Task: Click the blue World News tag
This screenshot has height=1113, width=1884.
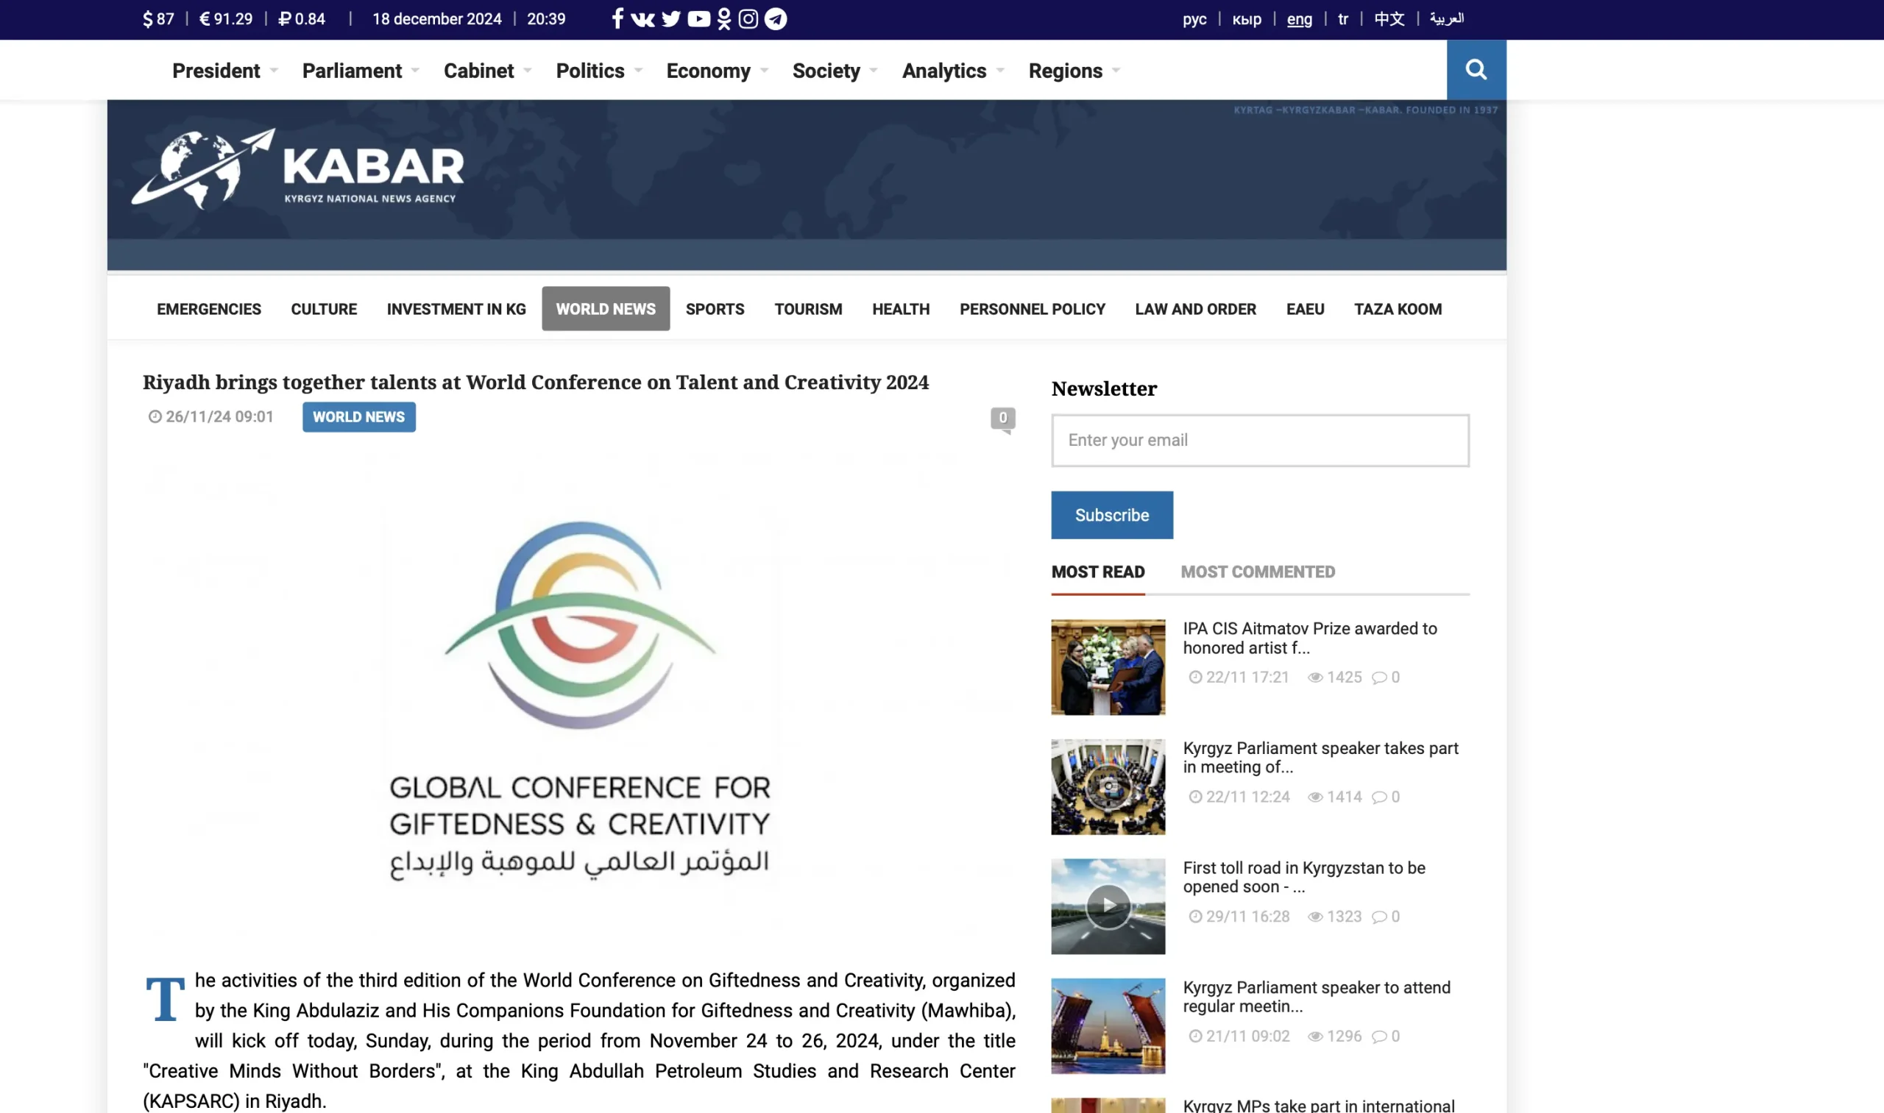Action: [358, 417]
